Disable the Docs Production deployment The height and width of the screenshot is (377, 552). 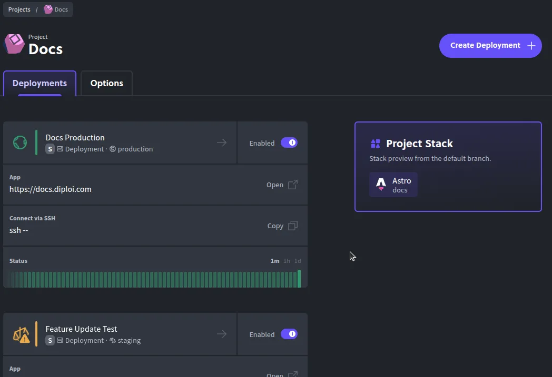tap(289, 142)
